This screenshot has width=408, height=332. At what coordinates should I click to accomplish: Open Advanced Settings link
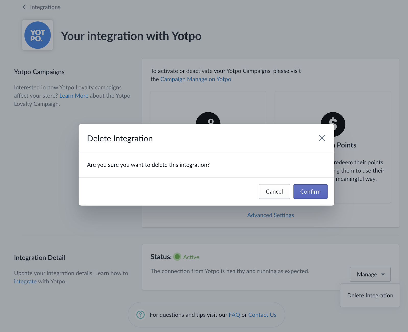pyautogui.click(x=271, y=215)
